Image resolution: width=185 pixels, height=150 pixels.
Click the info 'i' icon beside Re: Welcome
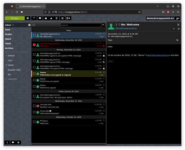click(116, 24)
